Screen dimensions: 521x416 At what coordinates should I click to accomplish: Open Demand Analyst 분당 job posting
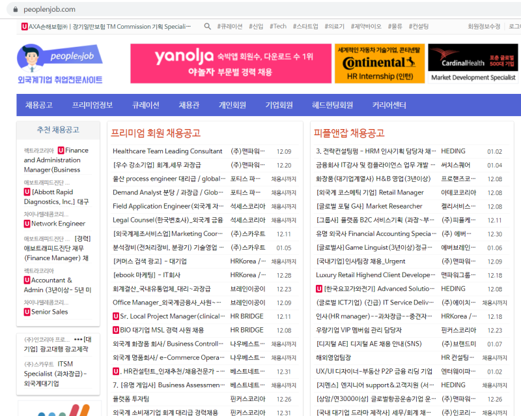tap(169, 192)
